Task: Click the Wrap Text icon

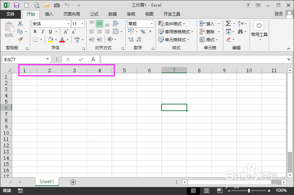Action: [x=115, y=24]
